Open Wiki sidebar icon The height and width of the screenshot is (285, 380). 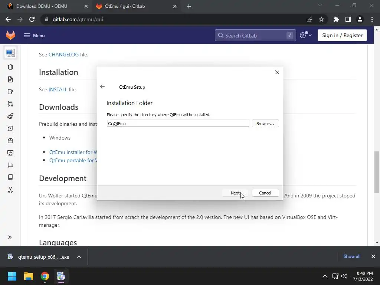[10, 177]
